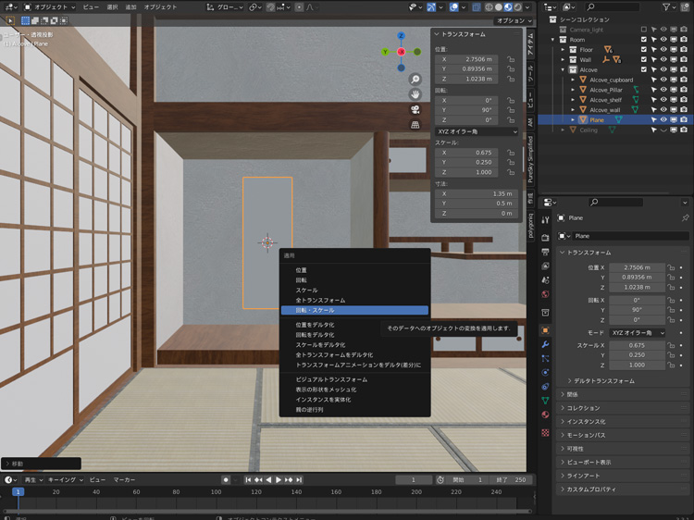
Task: Hide the Plane object in outliner
Action: (663, 119)
